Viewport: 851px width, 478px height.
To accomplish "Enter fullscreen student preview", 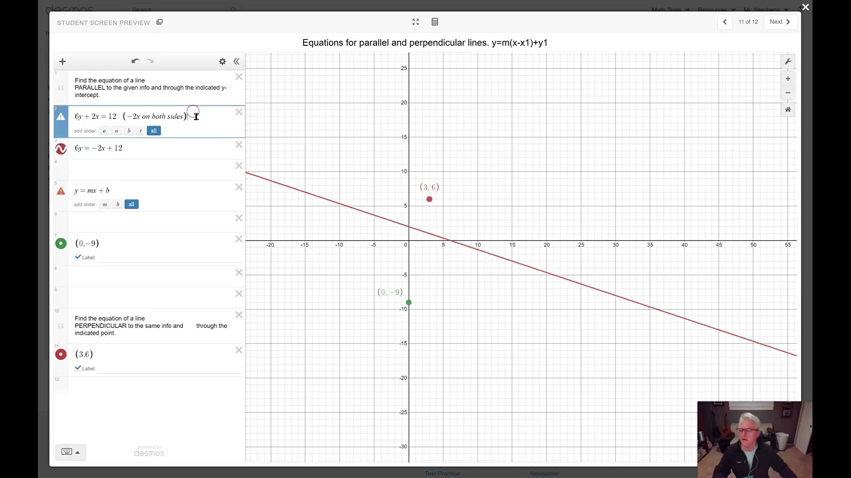I will 416,22.
